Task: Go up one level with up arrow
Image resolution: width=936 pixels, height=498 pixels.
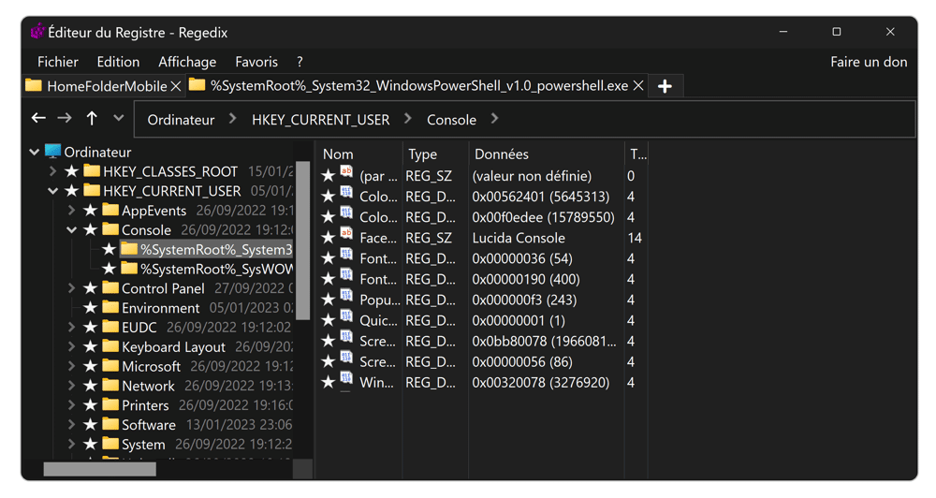Action: pos(92,118)
